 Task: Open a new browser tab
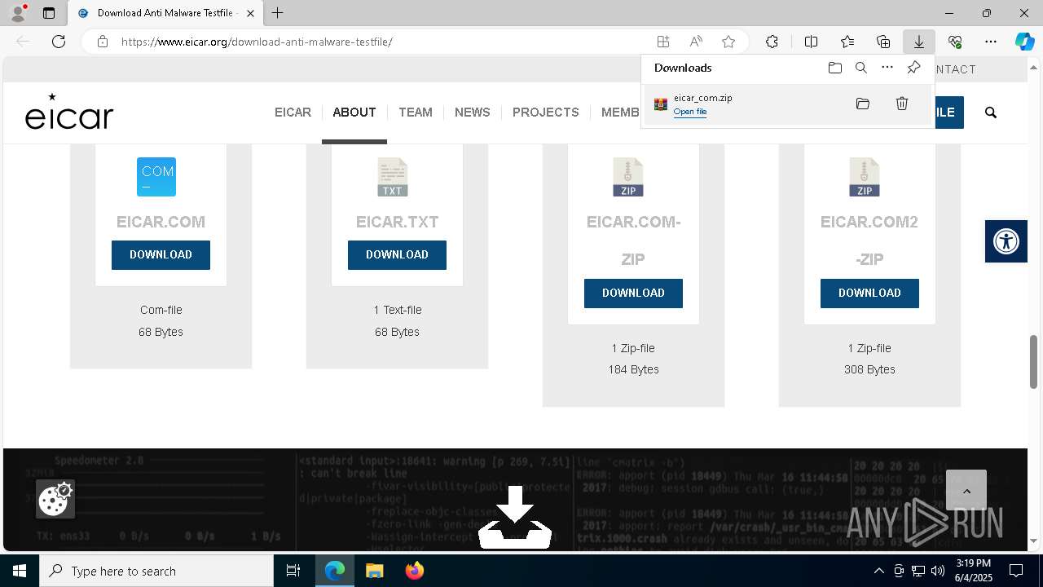(x=278, y=13)
